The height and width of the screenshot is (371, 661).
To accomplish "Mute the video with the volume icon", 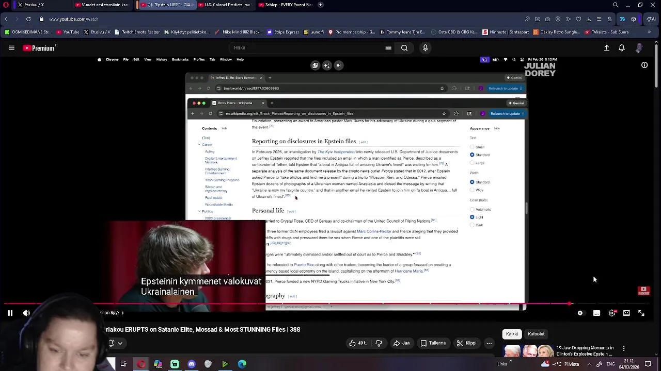I will pos(26,313).
